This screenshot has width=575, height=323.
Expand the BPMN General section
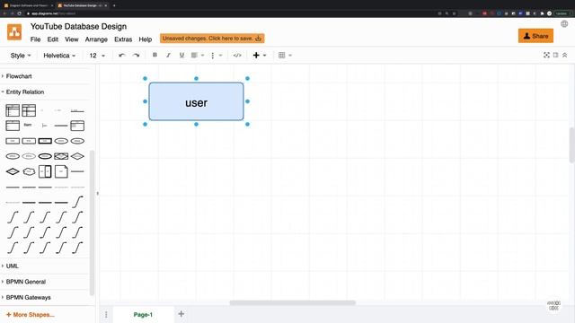pyautogui.click(x=26, y=282)
